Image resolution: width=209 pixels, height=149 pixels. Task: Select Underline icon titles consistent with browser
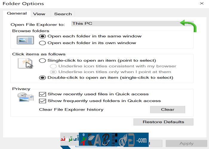(53, 66)
